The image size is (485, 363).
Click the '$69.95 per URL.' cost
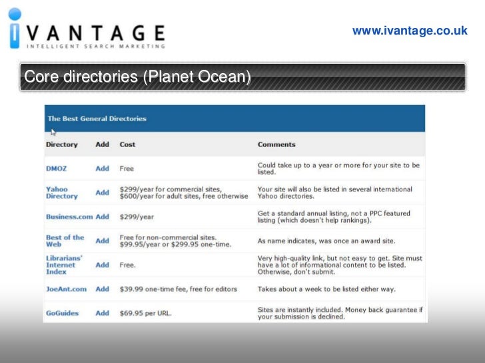145,313
